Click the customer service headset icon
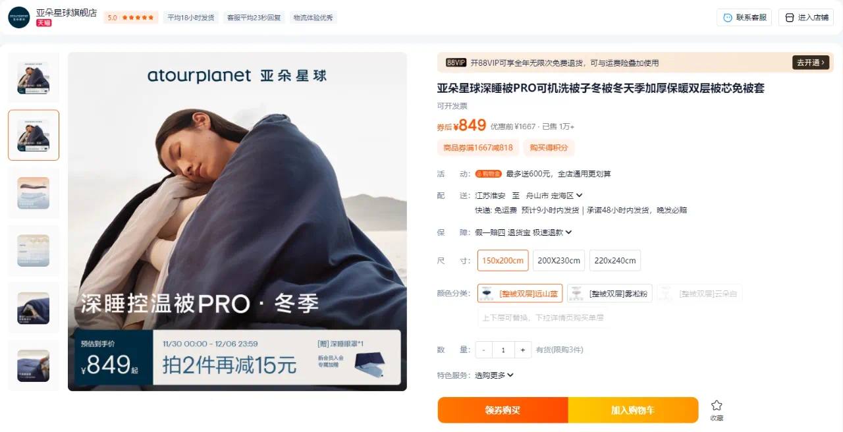The image size is (843, 432). coord(728,18)
